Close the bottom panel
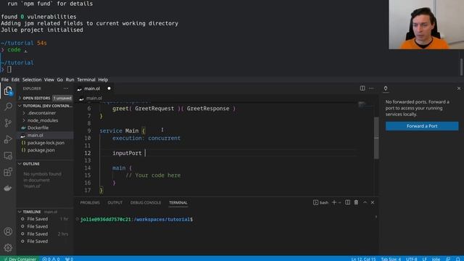 tap(373, 202)
